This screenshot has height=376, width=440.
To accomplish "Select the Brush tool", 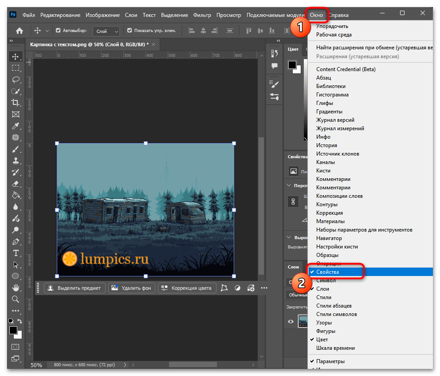I will [16, 149].
